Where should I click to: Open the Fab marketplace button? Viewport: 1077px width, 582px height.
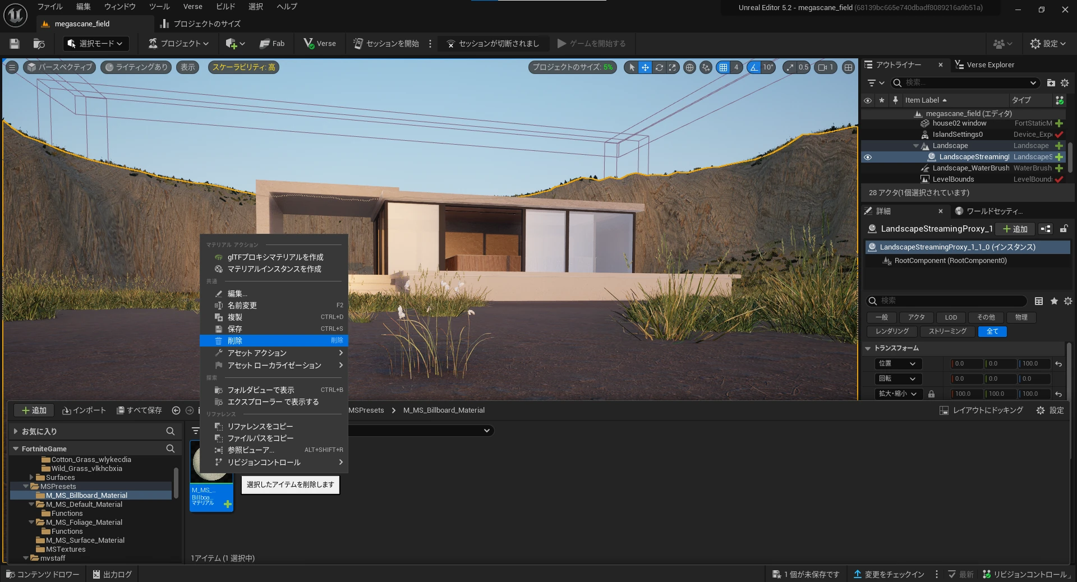(272, 44)
